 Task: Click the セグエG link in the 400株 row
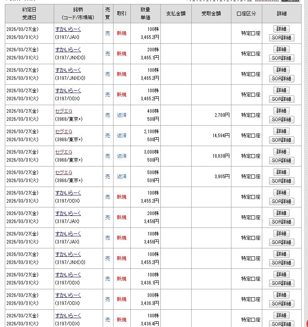coord(63,111)
